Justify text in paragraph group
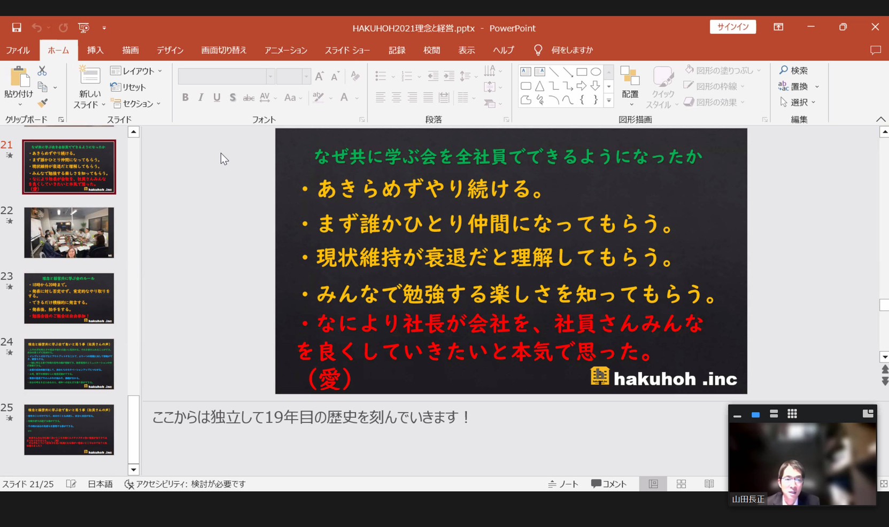The image size is (889, 527). [428, 97]
